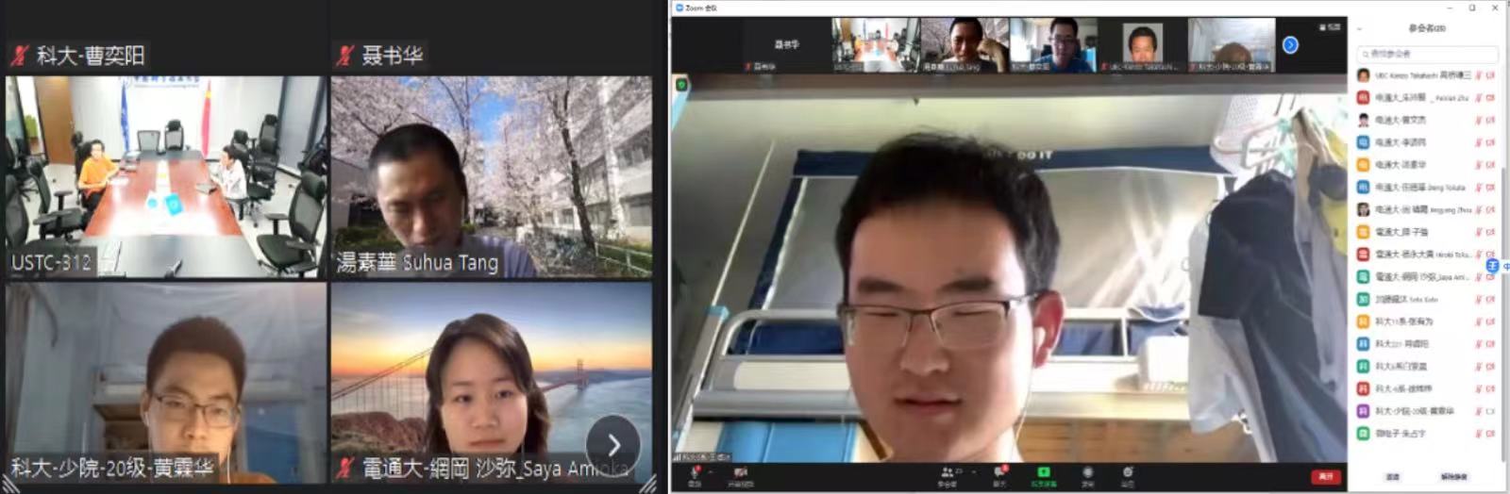The width and height of the screenshot is (1510, 494).
Task: Open the Reactions icon in toolbar
Action: pos(1128,471)
